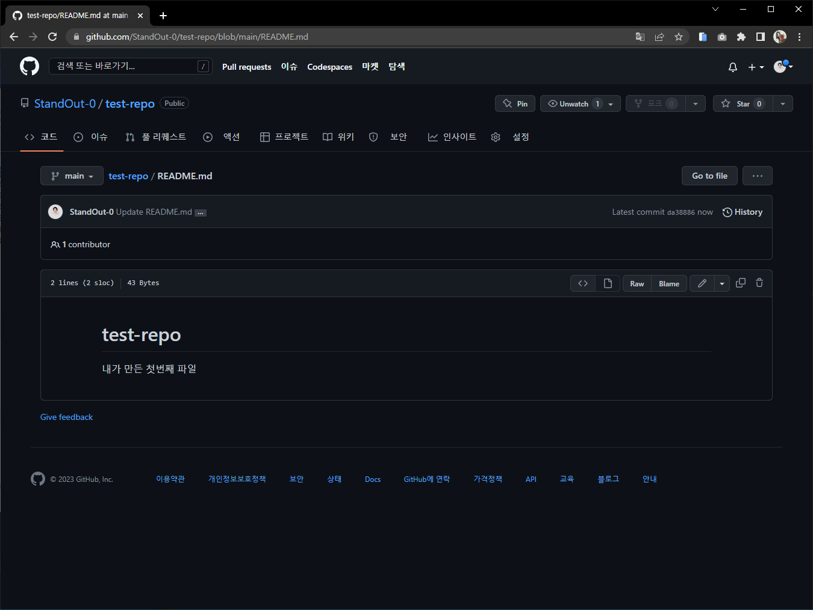Switch to the 위키 tab
The height and width of the screenshot is (610, 813).
point(338,137)
